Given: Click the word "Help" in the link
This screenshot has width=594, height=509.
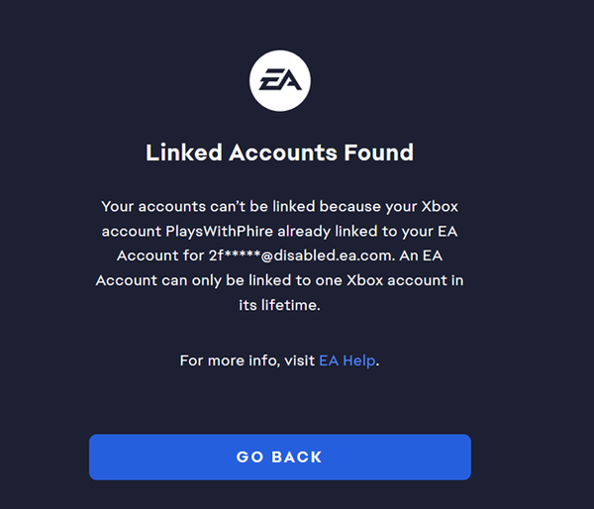Looking at the screenshot, I should point(359,360).
